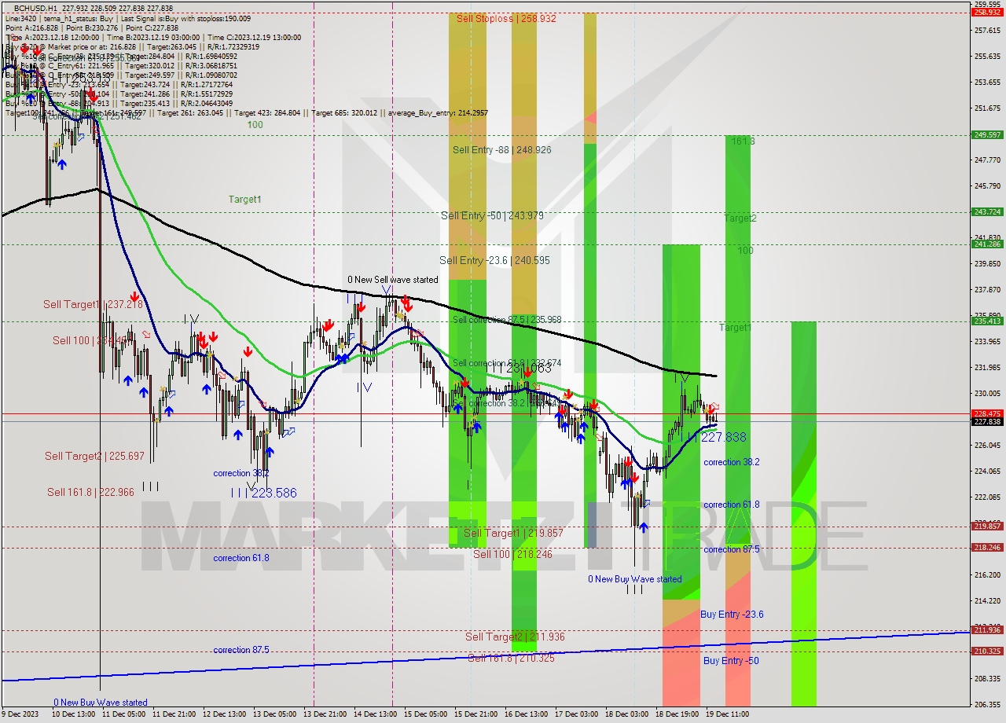Select the 'Sell 161.8 | 210.325' label

(512, 658)
